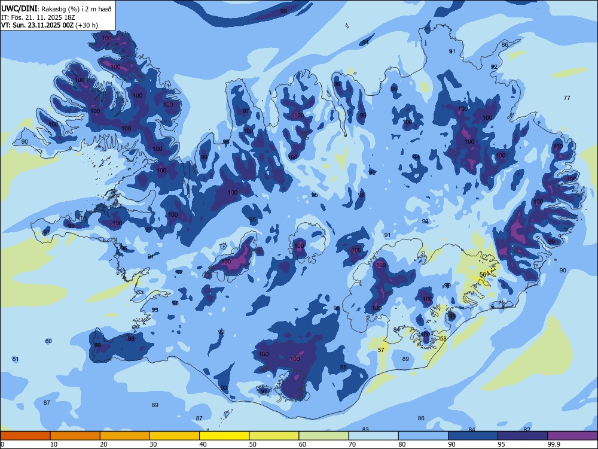
Task: Select the "58" humidity value on the map
Action: coord(443,338)
